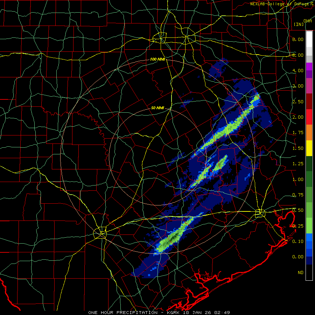The image size is (315, 315).
Task: Click the 1.50 legend value
Action: click(298, 148)
